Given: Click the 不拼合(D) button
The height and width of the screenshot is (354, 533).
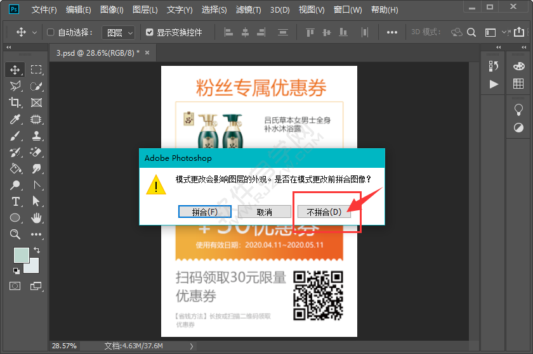Looking at the screenshot, I should (324, 212).
